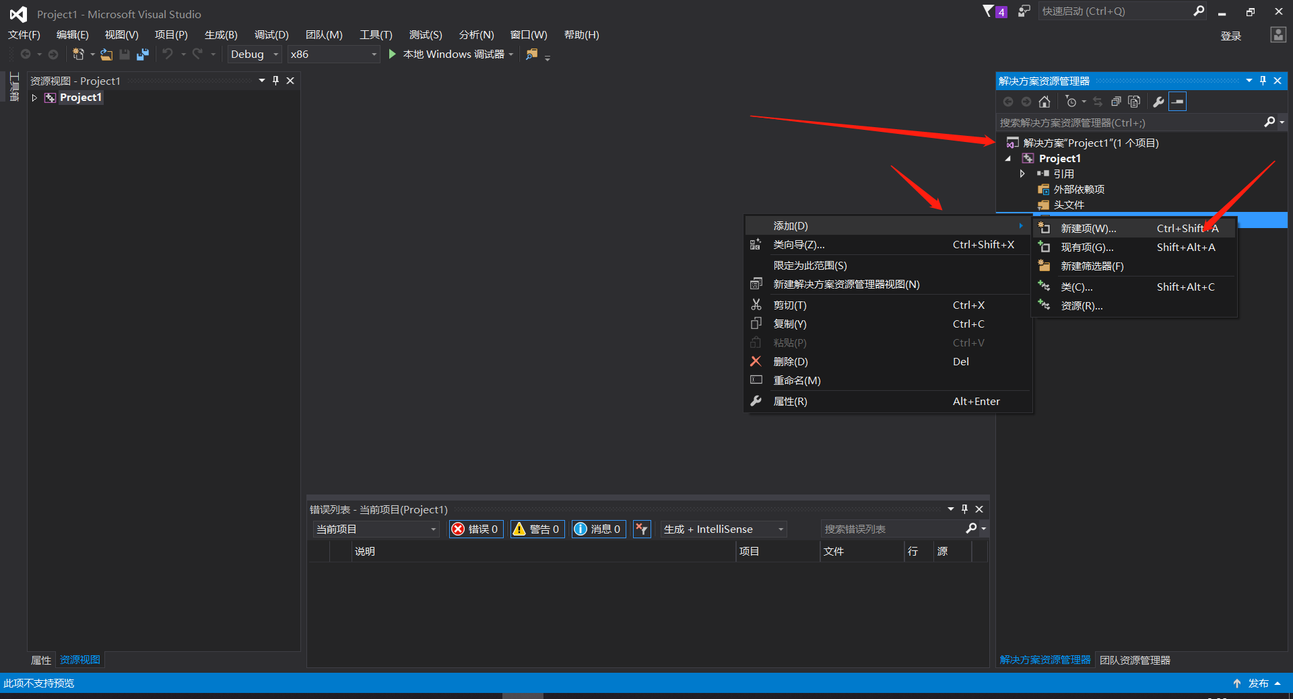Open the Debug configuration dropdown
1293x699 pixels.
click(254, 54)
